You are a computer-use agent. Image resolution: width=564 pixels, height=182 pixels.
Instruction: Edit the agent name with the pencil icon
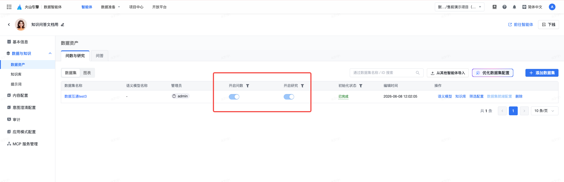point(63,25)
